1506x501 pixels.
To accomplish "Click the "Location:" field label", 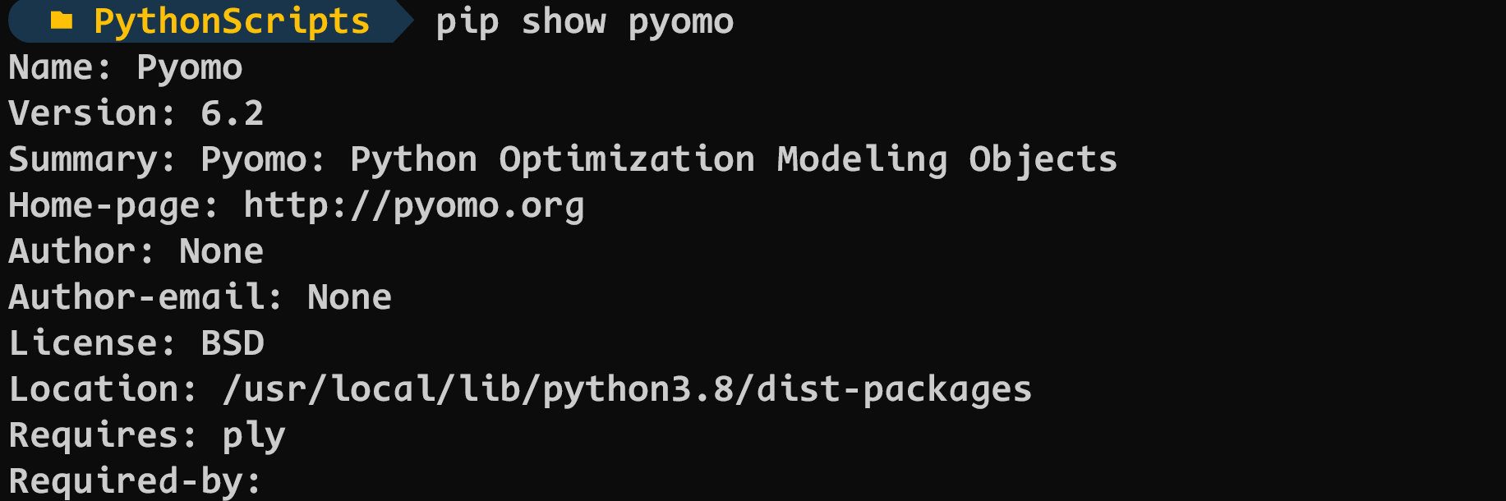I will (x=103, y=389).
